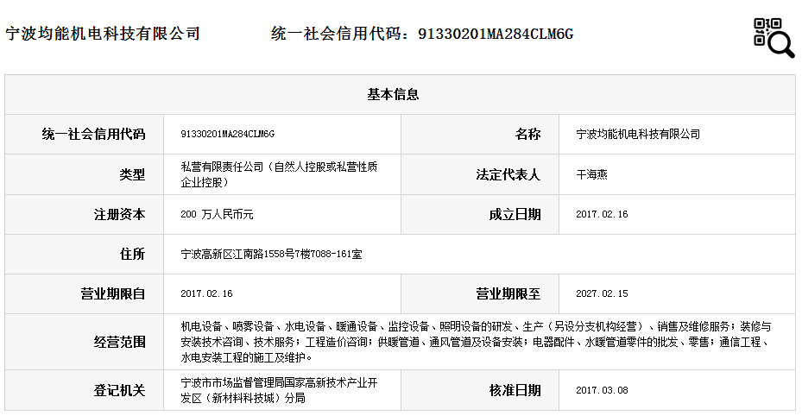Click the company title 宁波均能机电科技有限公司 heading
Screen dimensions: 802x416
[102, 34]
